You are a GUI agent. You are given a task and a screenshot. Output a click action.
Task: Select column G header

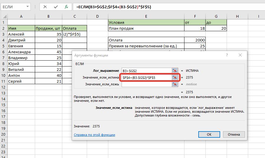tap(216, 16)
